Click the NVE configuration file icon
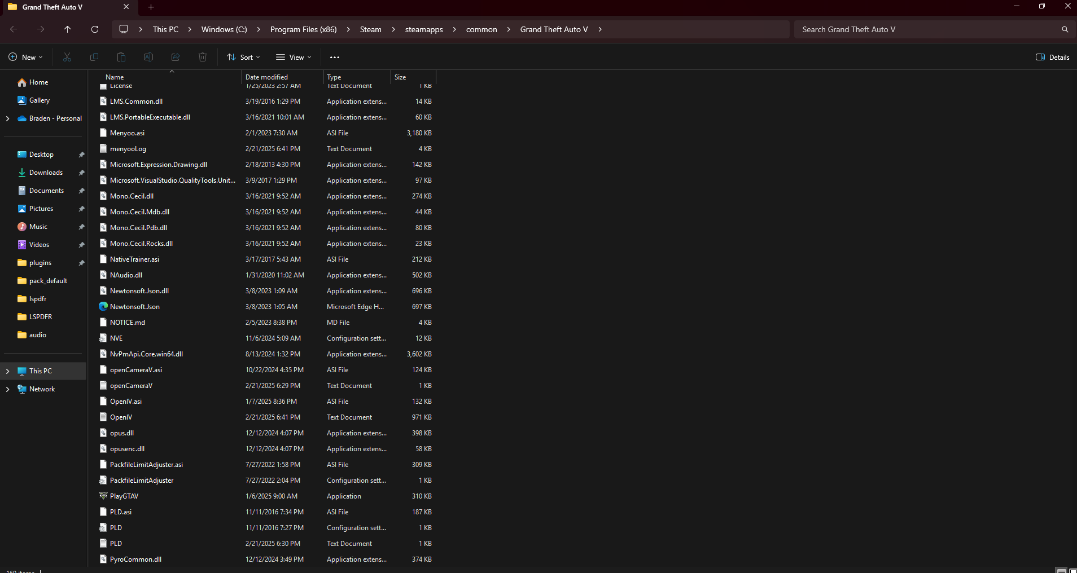This screenshot has width=1077, height=573. tap(103, 338)
